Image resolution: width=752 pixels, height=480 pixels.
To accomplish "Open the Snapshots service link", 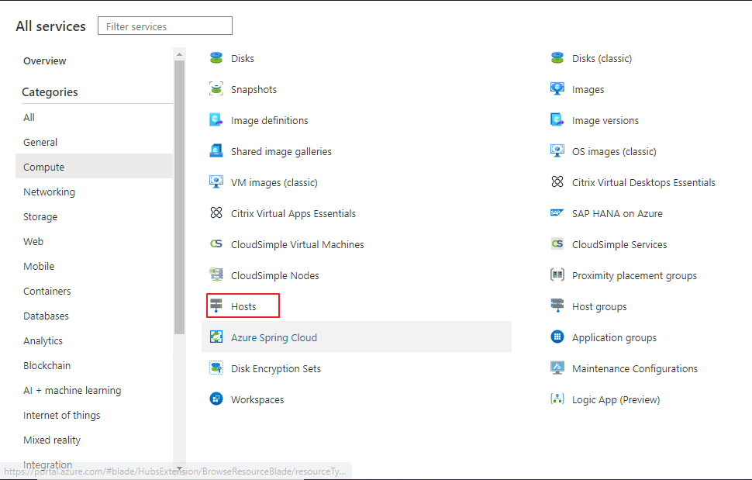I will (254, 90).
